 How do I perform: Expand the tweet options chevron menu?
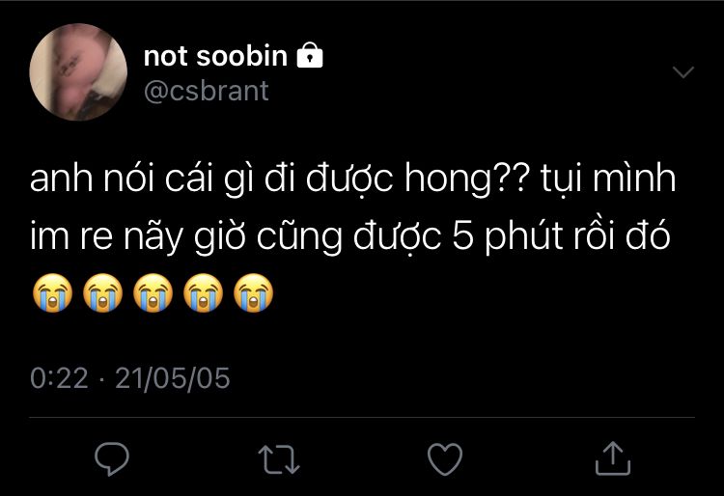pos(682,73)
